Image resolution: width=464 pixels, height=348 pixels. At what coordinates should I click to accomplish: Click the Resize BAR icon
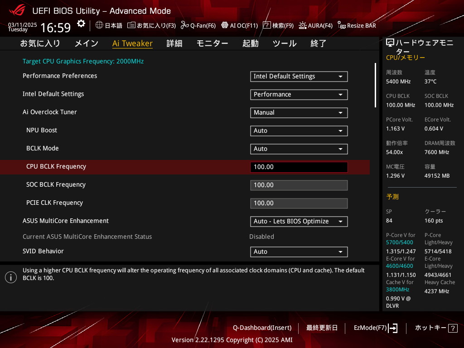[342, 25]
